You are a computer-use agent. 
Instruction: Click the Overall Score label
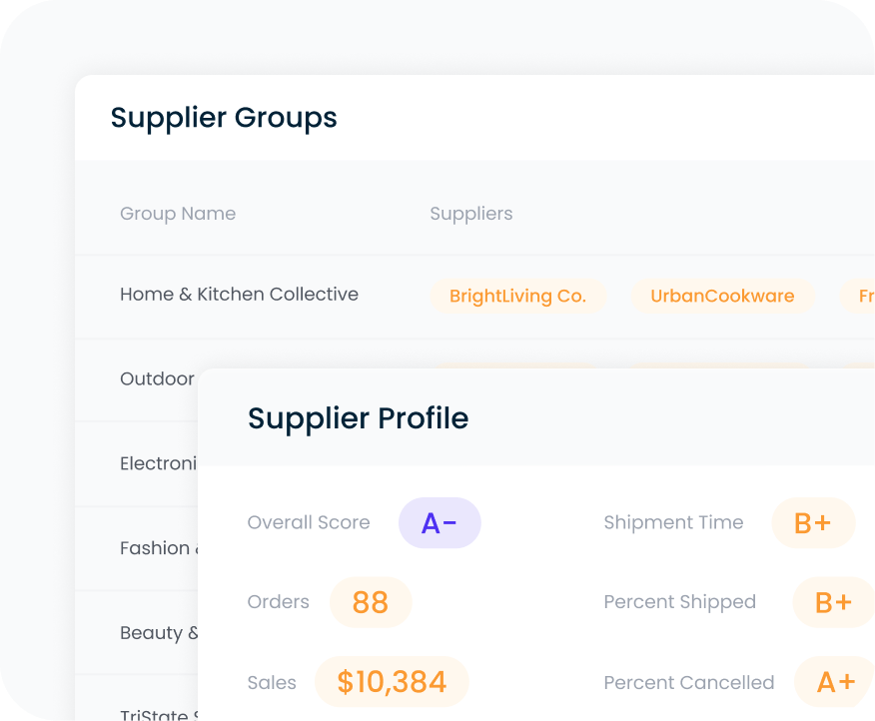pos(309,522)
